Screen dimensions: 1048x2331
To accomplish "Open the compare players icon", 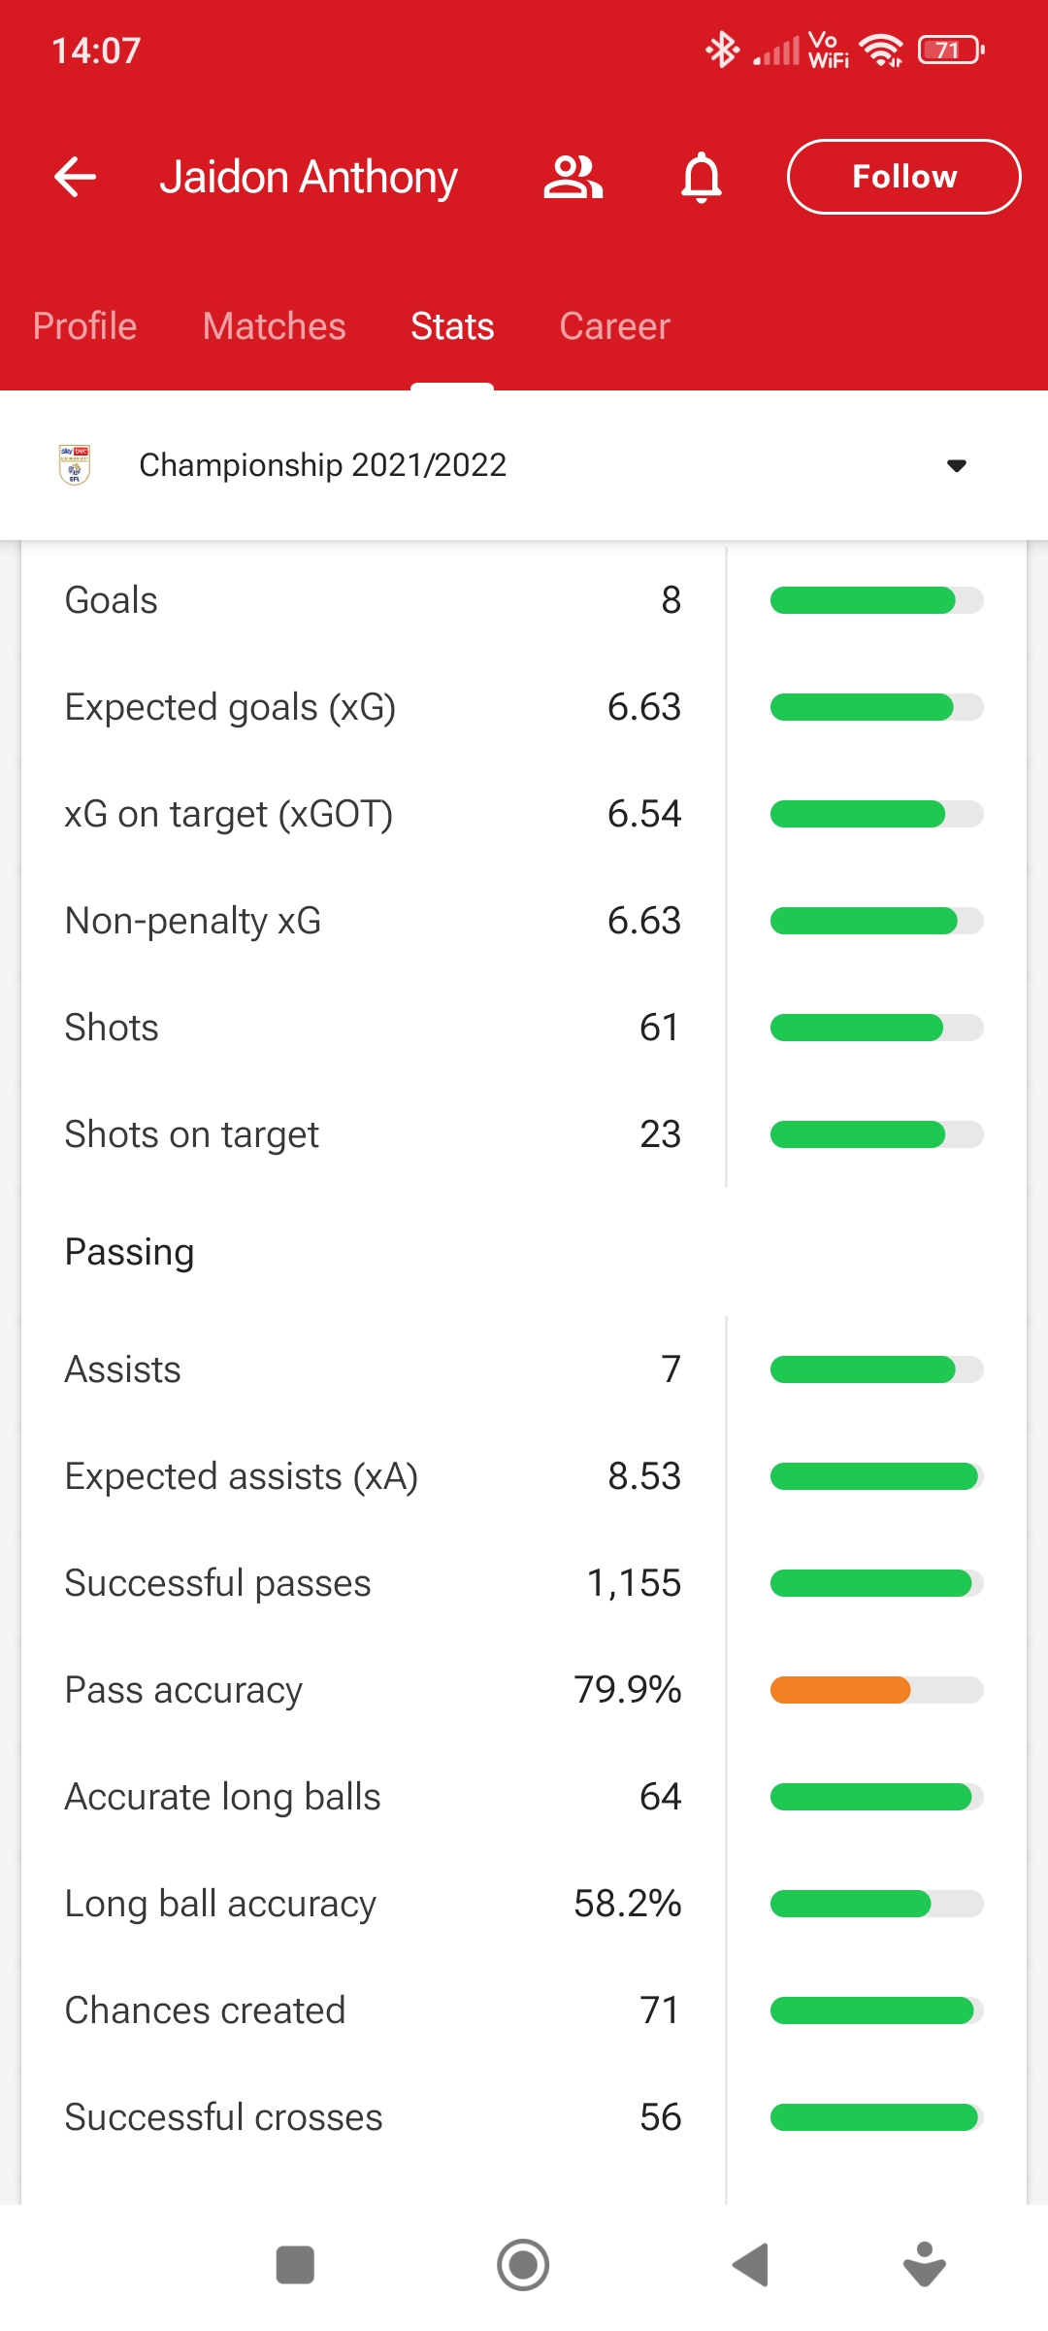I will point(573,177).
